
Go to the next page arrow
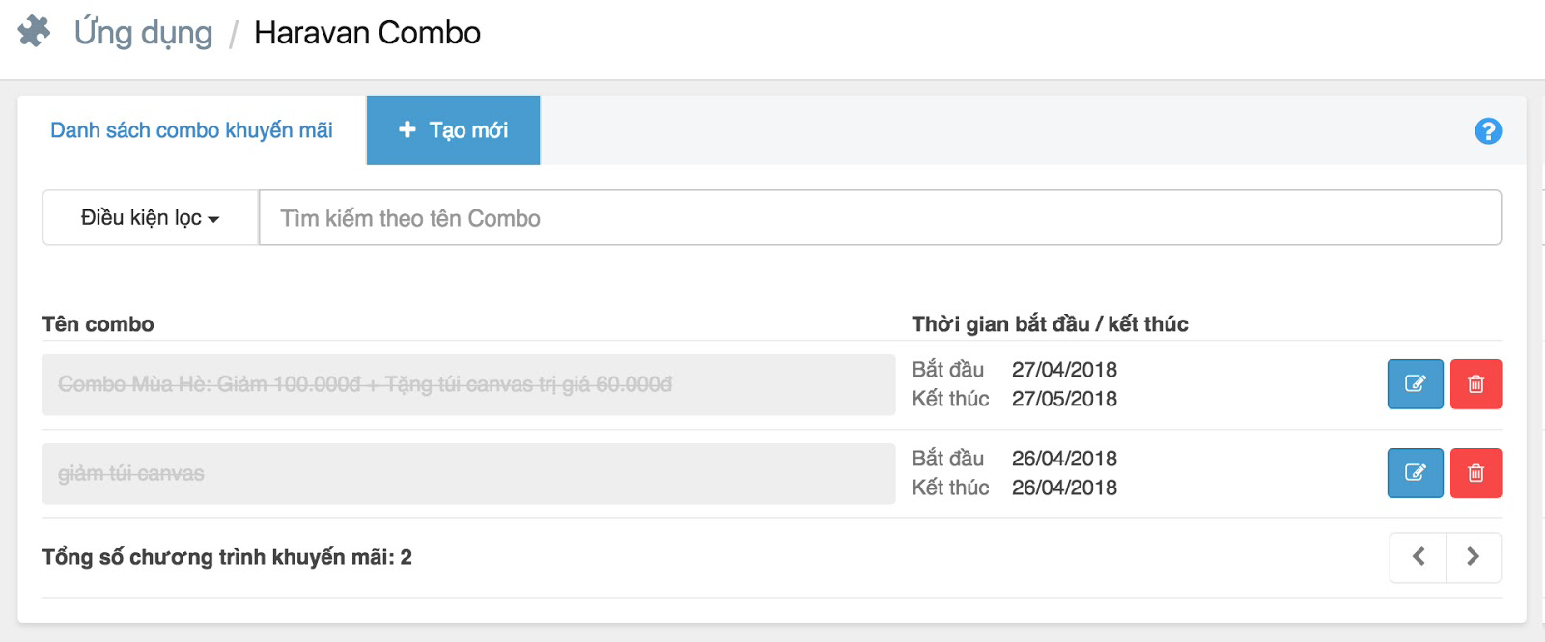pos(1473,557)
